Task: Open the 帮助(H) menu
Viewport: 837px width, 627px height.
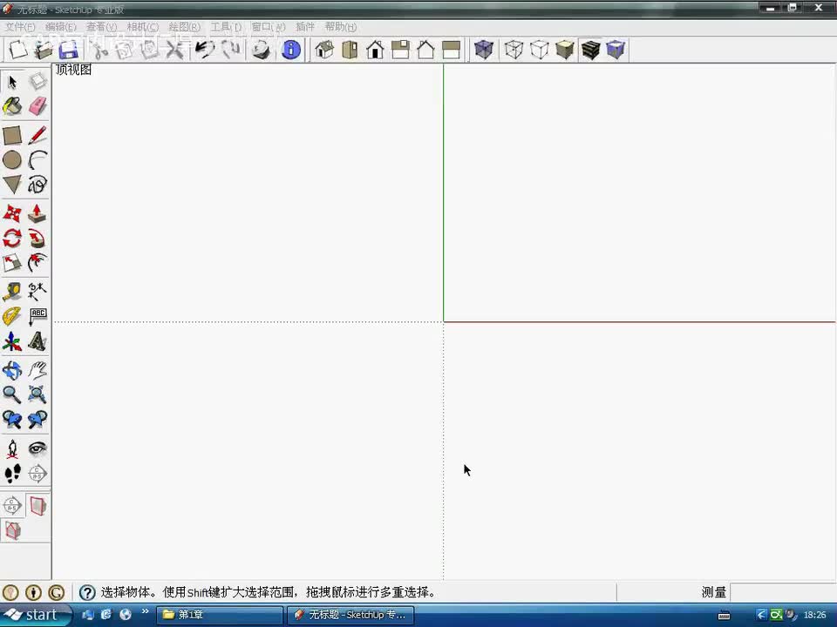Action: point(341,27)
